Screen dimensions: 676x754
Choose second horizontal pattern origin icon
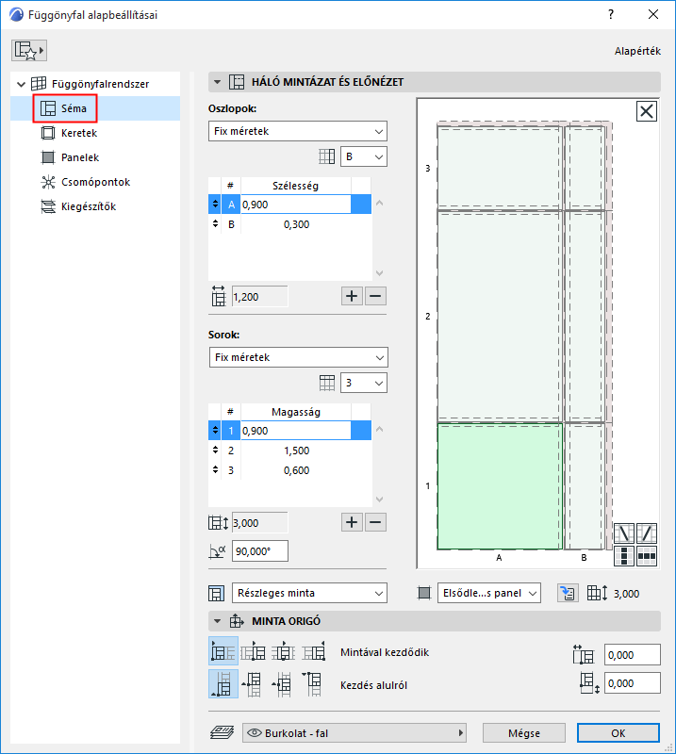pyautogui.click(x=253, y=651)
